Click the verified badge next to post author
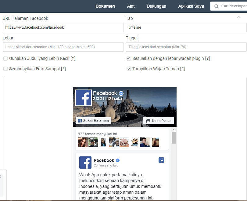247x201 pixels. [x=118, y=160]
